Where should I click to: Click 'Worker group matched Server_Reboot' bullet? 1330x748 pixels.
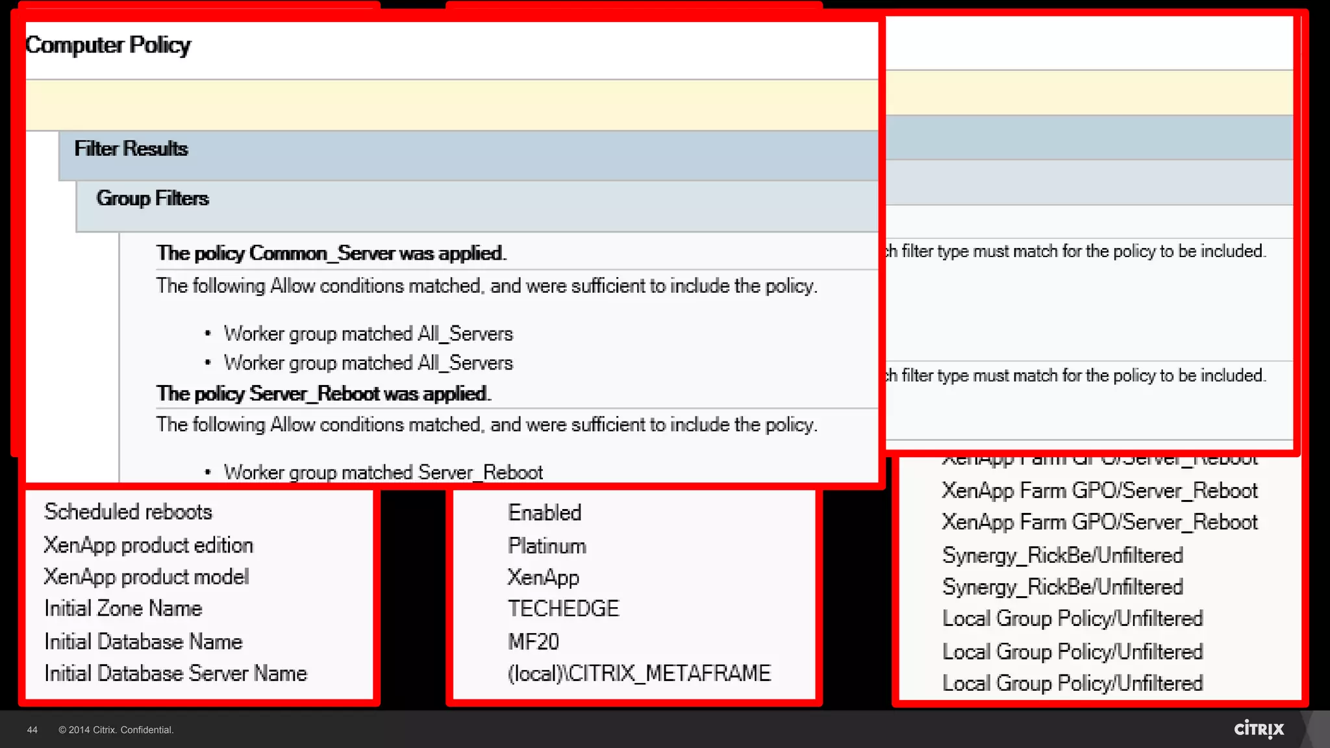point(383,472)
